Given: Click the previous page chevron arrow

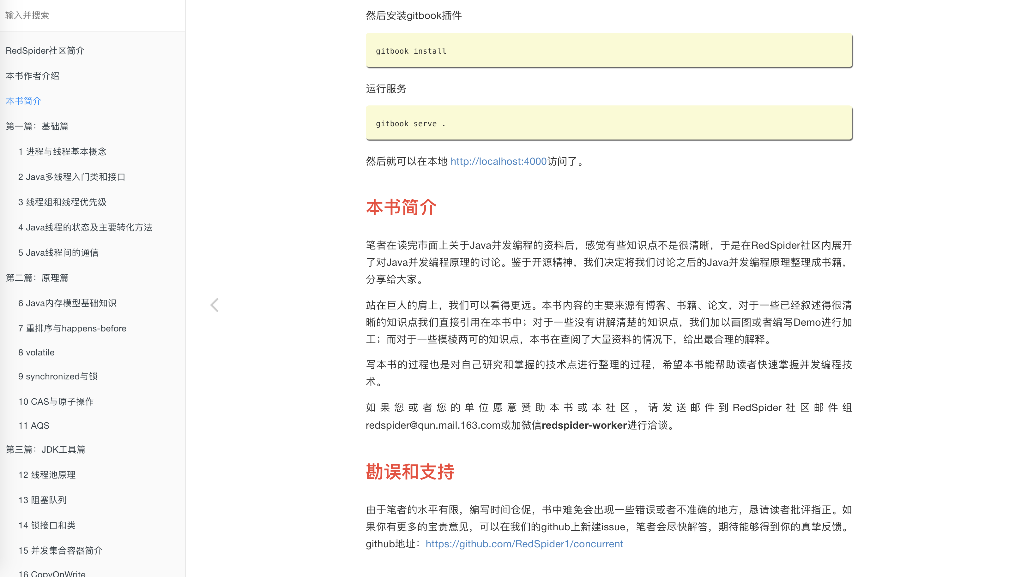Looking at the screenshot, I should [x=214, y=304].
